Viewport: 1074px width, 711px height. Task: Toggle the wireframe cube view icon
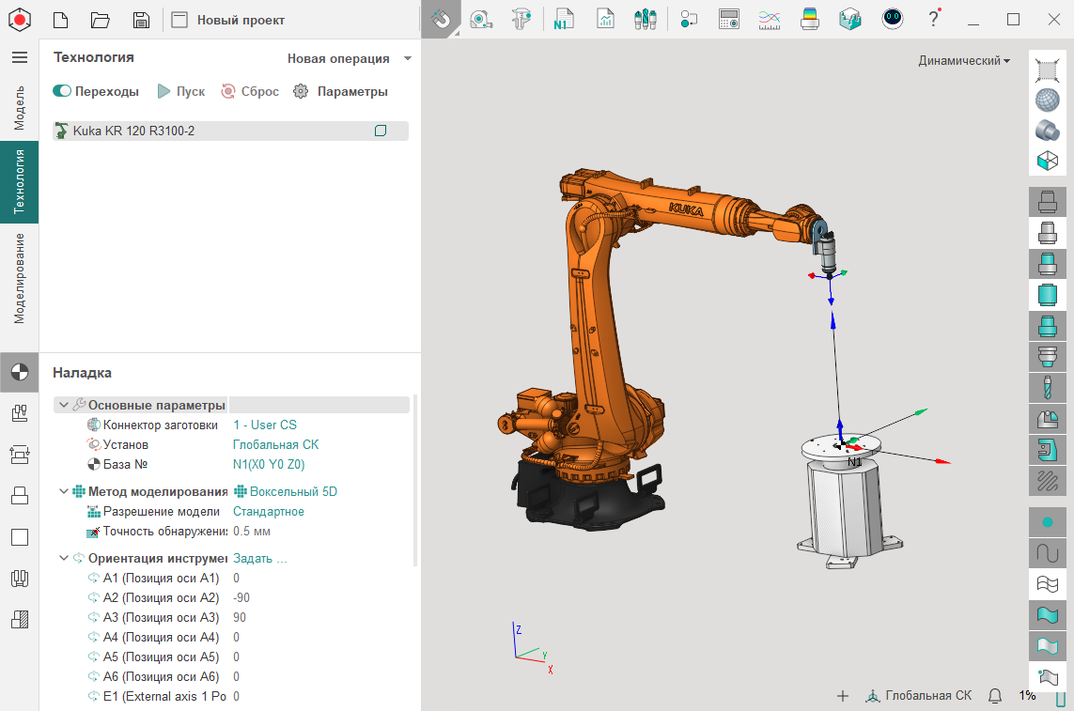(1047, 161)
